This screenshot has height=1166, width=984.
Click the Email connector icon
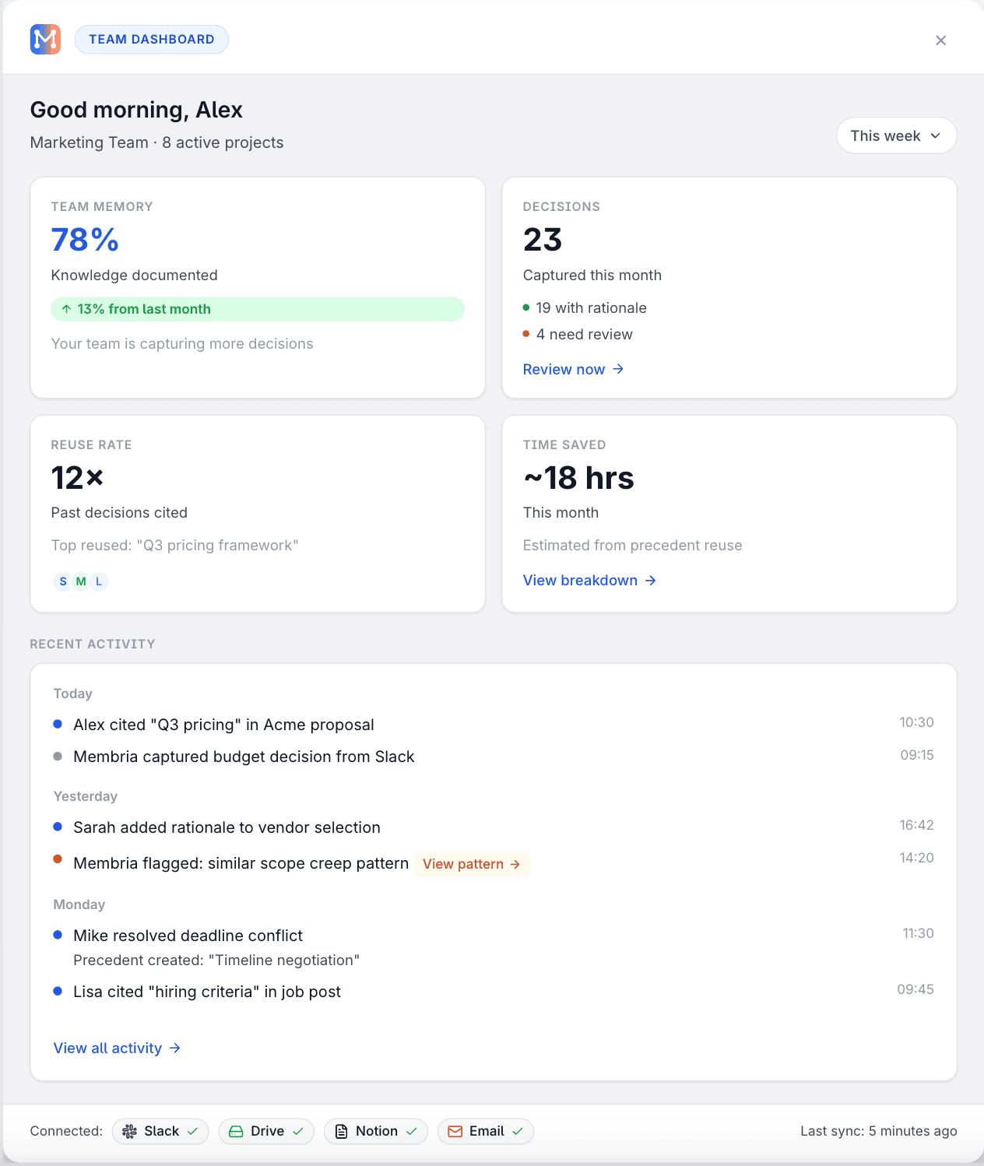point(455,1131)
